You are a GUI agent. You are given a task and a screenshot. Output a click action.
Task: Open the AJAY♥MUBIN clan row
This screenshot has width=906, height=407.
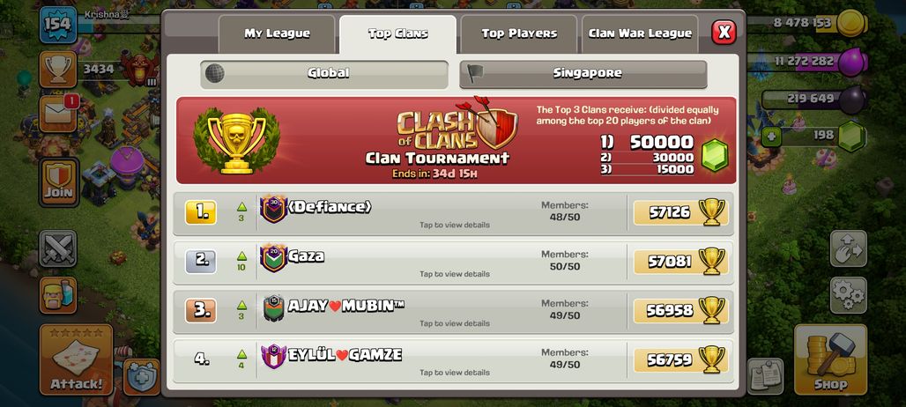pos(454,311)
